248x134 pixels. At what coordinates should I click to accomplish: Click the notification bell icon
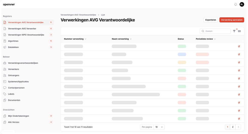pos(236,4)
